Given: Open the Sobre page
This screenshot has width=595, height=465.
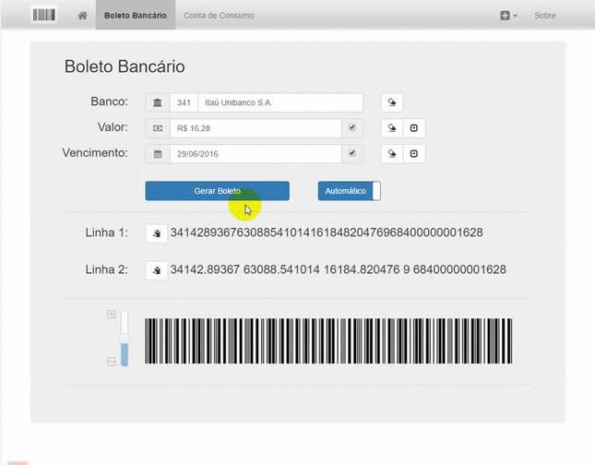Looking at the screenshot, I should 545,16.
